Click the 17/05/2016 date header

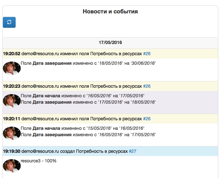pos(110,42)
